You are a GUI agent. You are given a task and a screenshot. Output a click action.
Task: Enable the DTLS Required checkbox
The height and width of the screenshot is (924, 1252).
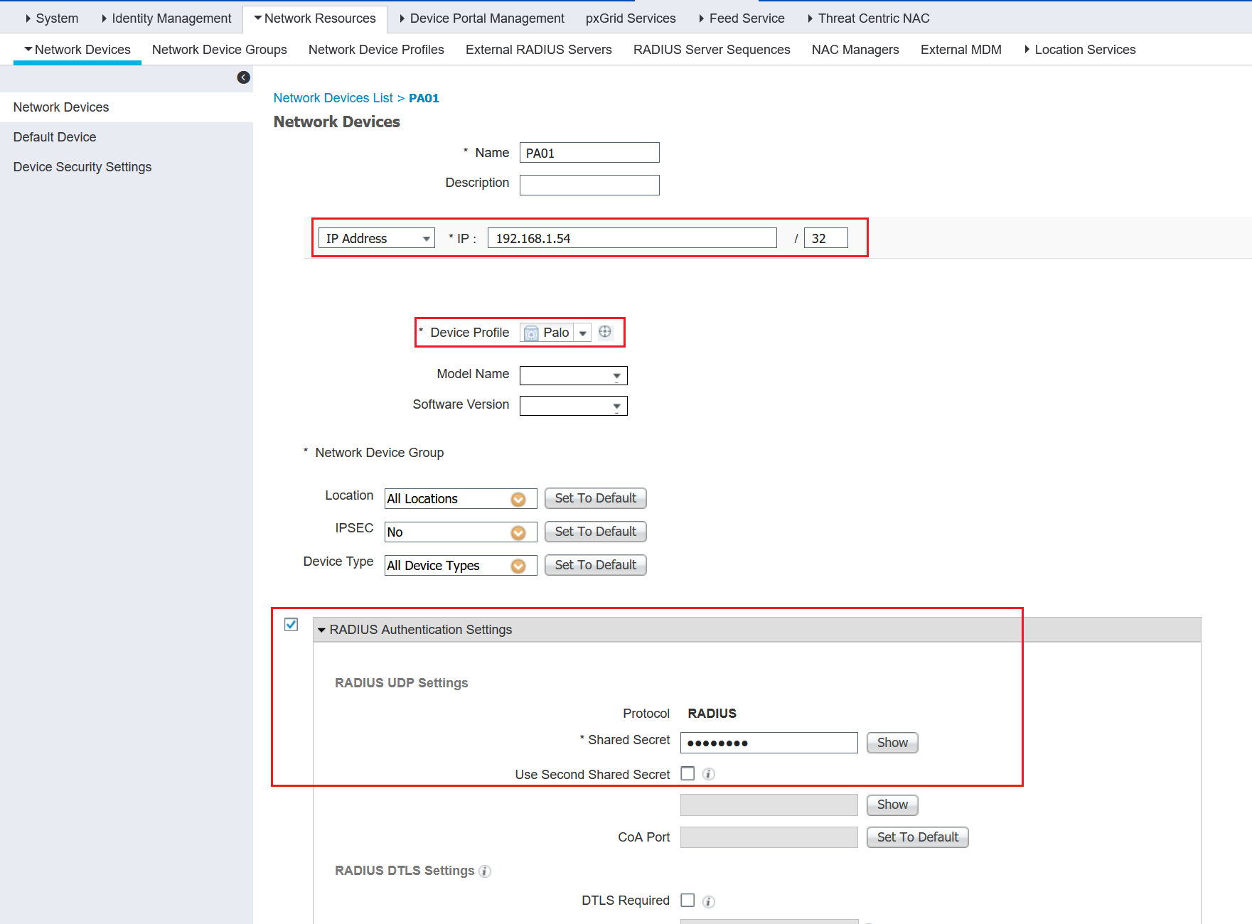tap(687, 900)
